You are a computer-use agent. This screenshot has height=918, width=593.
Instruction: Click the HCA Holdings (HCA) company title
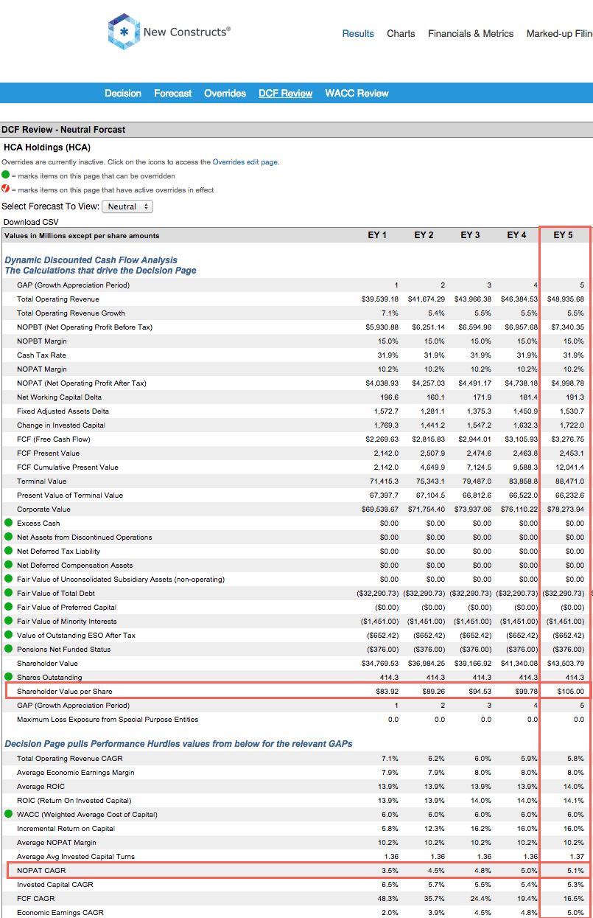click(47, 147)
